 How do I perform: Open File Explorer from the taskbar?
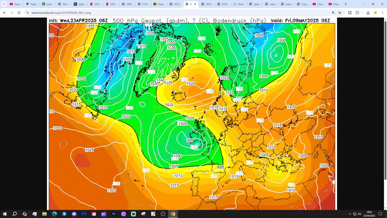pyautogui.click(x=44, y=214)
